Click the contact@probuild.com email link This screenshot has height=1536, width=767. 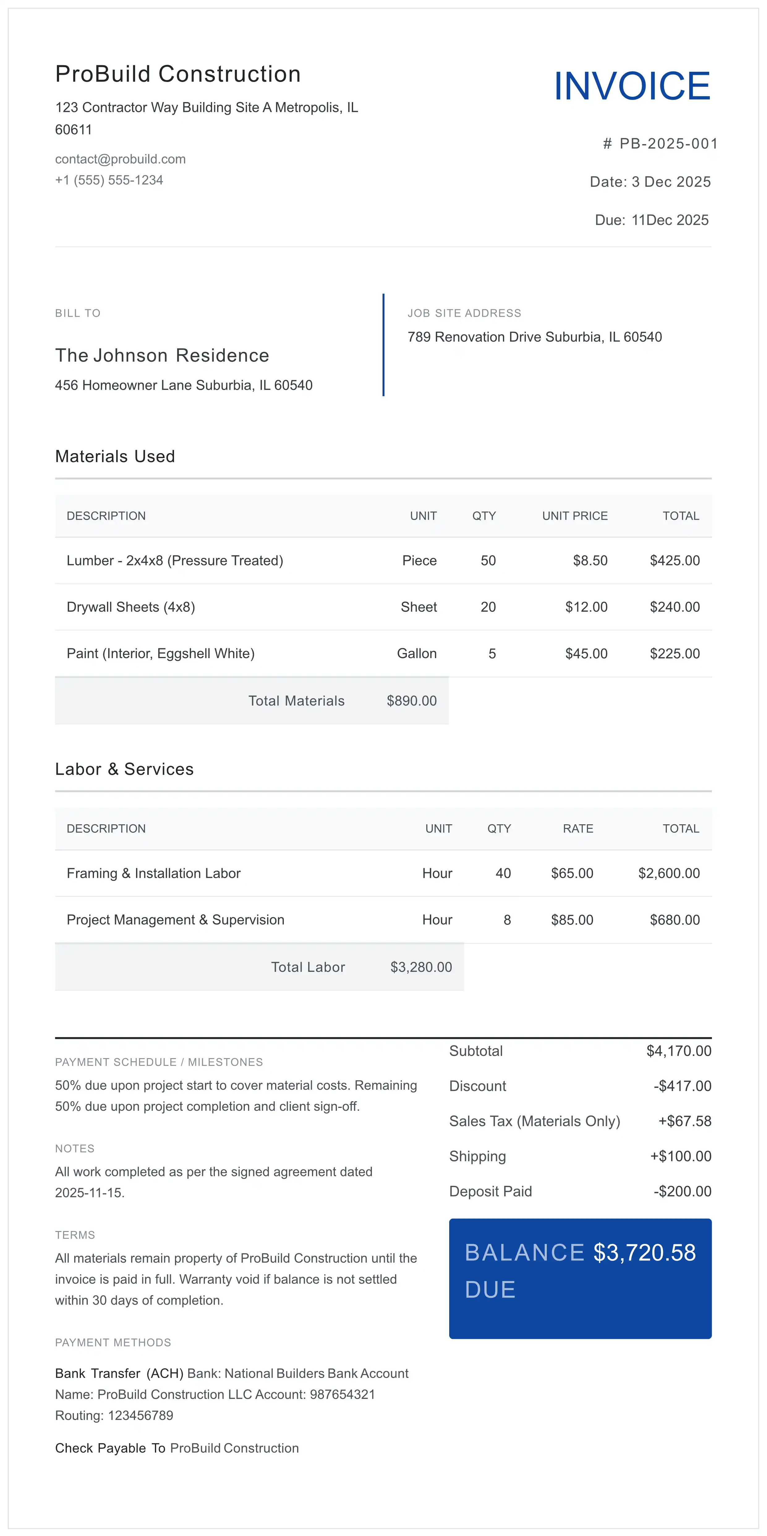click(x=120, y=159)
